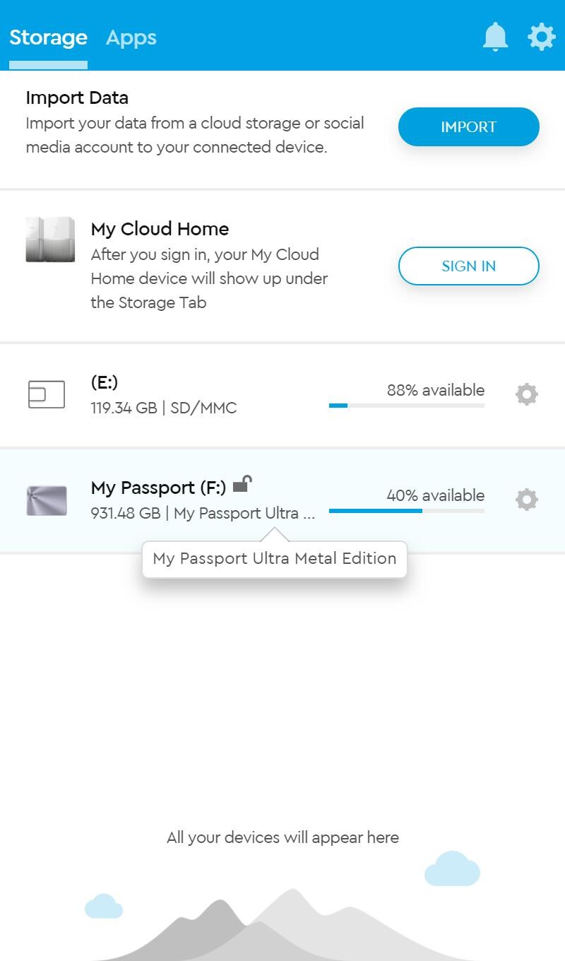Click the My Passport drive thumbnail

click(x=47, y=500)
